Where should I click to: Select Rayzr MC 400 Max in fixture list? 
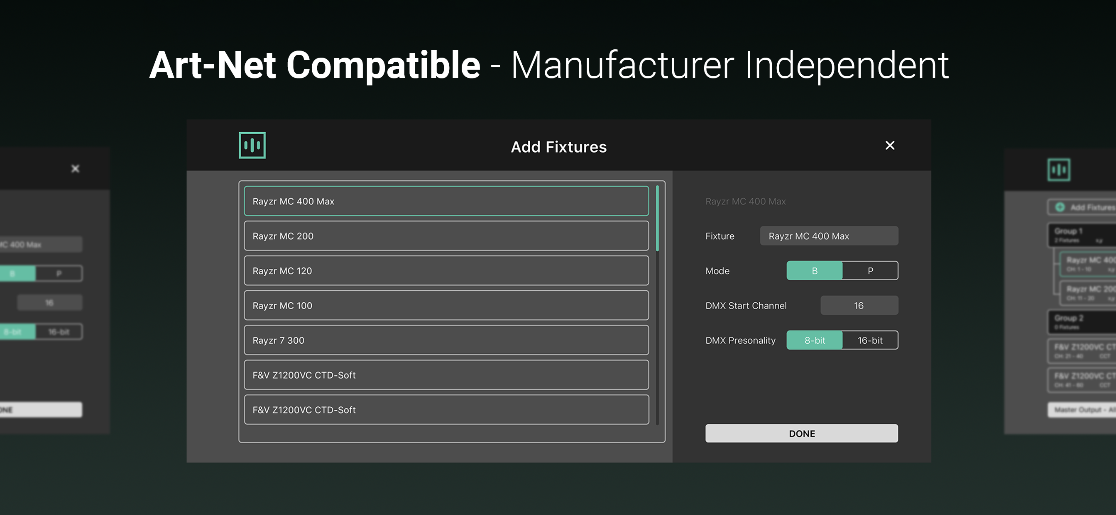pos(446,201)
